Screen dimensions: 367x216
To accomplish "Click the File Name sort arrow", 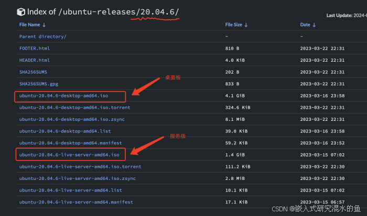I will point(44,25).
